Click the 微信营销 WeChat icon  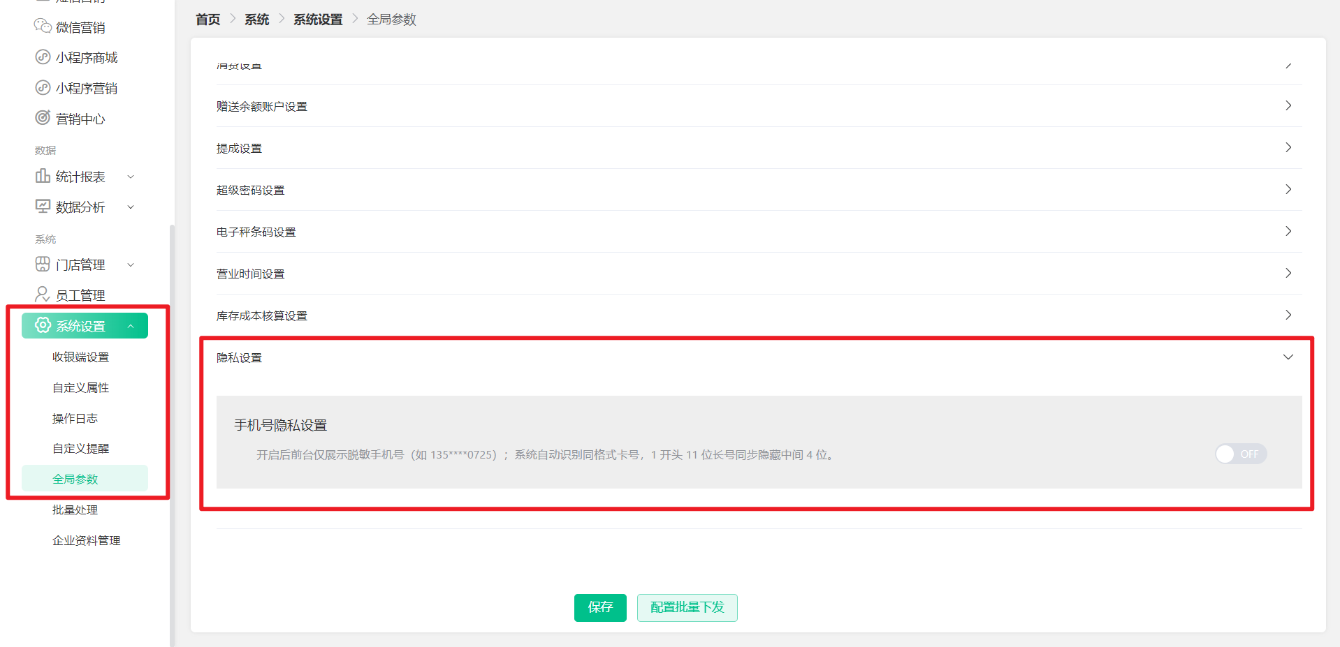(x=43, y=27)
